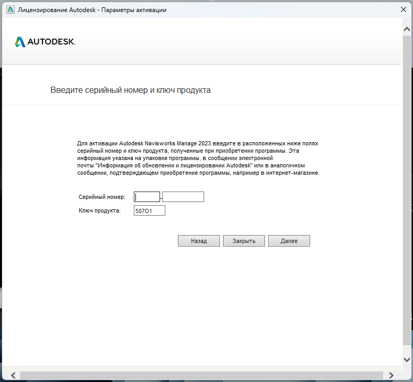Click the heading Введите серийный номер и ключ продукта
This screenshot has height=382, width=413.
click(x=130, y=90)
